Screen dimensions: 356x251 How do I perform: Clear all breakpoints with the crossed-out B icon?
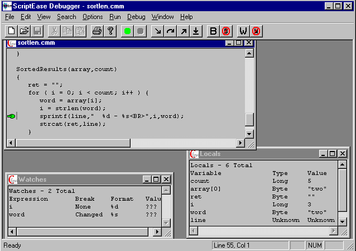point(226,31)
